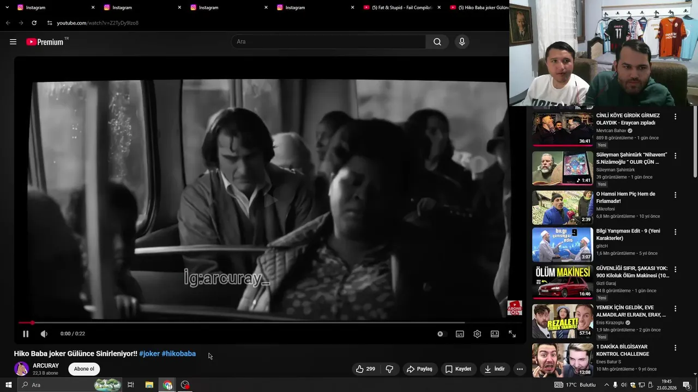The width and height of the screenshot is (698, 392).
Task: Go back in browser history
Action: pos(8,23)
